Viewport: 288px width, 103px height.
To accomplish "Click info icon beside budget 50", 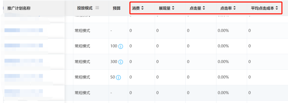I will click(x=118, y=78).
